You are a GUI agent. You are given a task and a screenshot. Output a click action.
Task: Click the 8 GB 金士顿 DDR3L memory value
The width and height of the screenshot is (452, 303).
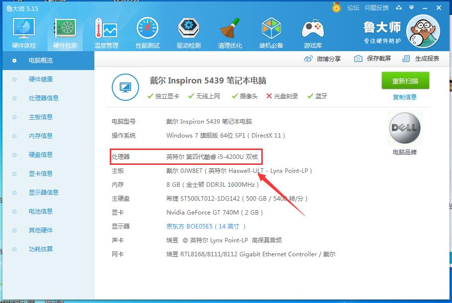[x=213, y=184]
